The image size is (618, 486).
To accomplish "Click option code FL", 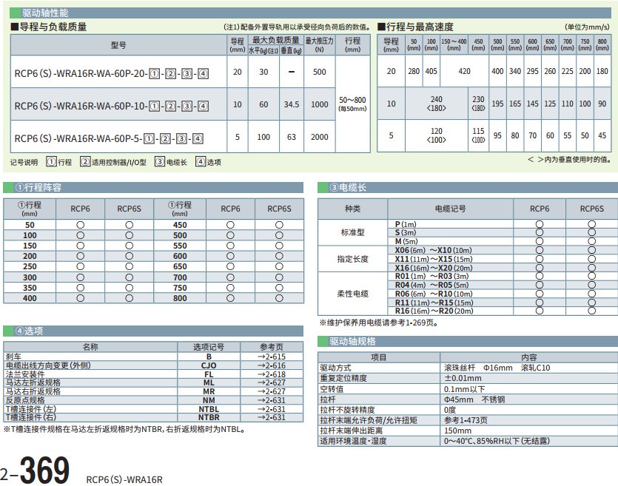I will coord(209,374).
